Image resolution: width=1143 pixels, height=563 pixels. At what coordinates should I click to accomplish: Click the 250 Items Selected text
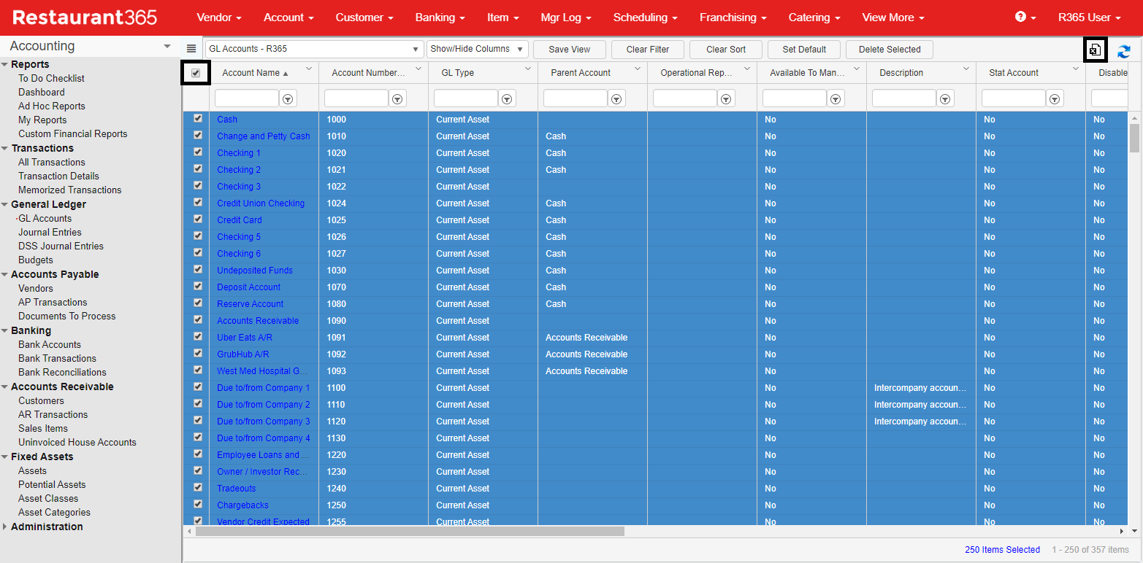[1002, 550]
